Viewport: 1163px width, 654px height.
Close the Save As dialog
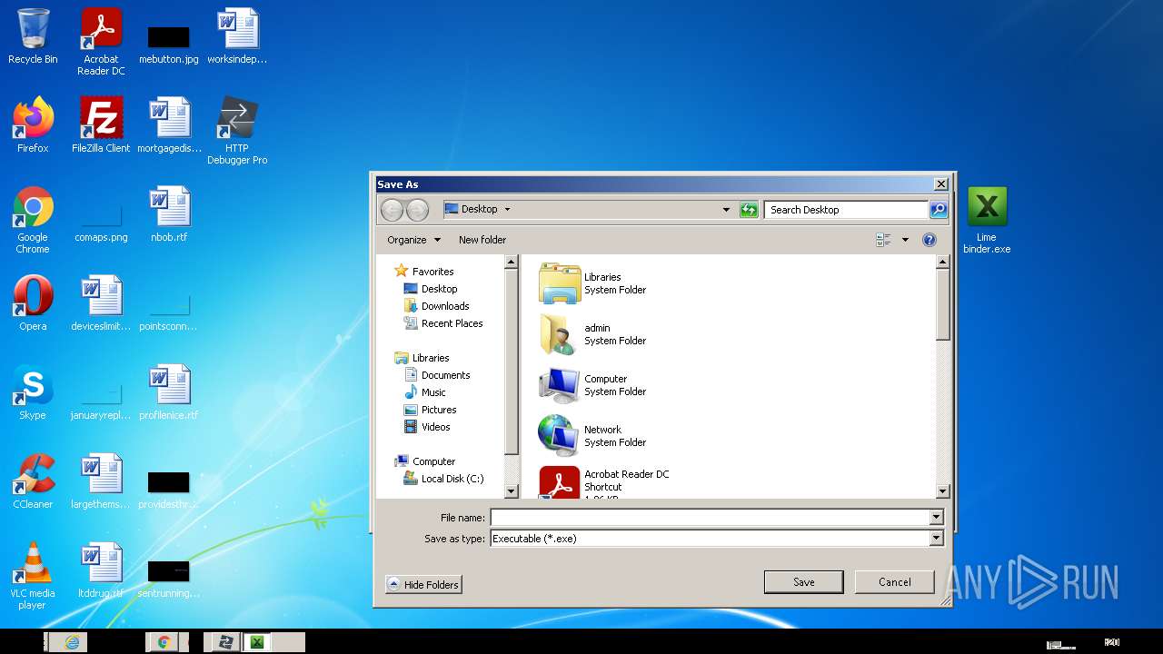941,184
